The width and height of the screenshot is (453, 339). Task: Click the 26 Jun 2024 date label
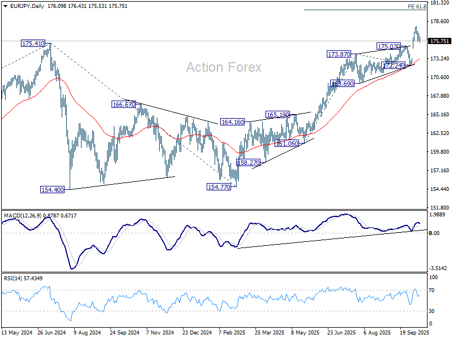click(x=52, y=333)
